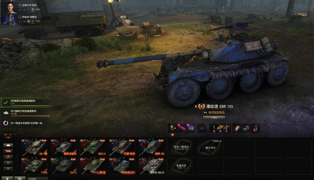
Task: Click 购买车位 buy garage slot tile
Action: (x=210, y=148)
